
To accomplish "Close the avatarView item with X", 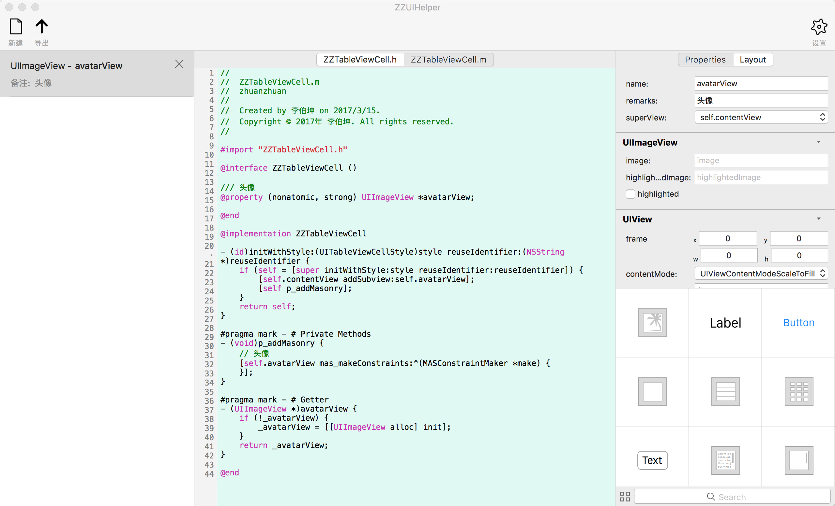I will click(179, 64).
